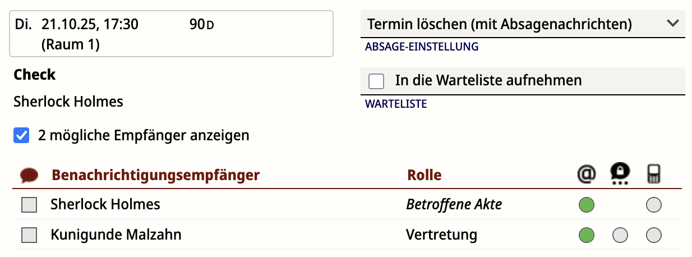
Task: Click the 'Rolle' column header
Action: click(x=424, y=175)
